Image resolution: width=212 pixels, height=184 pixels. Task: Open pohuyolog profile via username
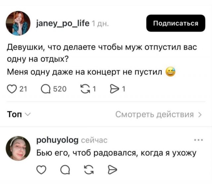(x=57, y=140)
